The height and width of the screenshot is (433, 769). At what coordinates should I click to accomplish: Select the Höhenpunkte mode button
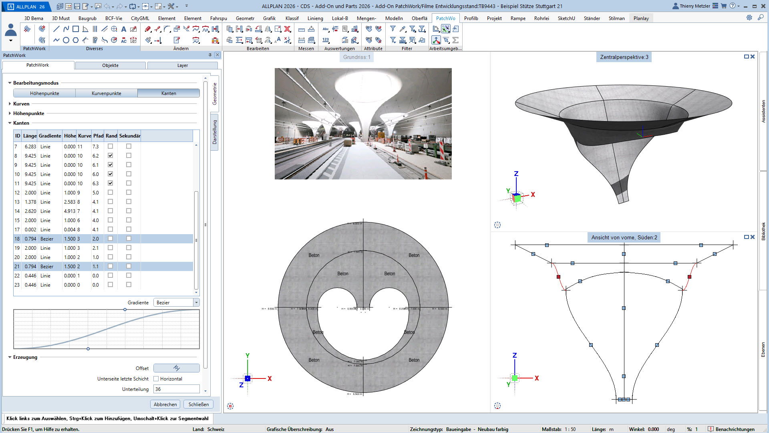pyautogui.click(x=44, y=93)
